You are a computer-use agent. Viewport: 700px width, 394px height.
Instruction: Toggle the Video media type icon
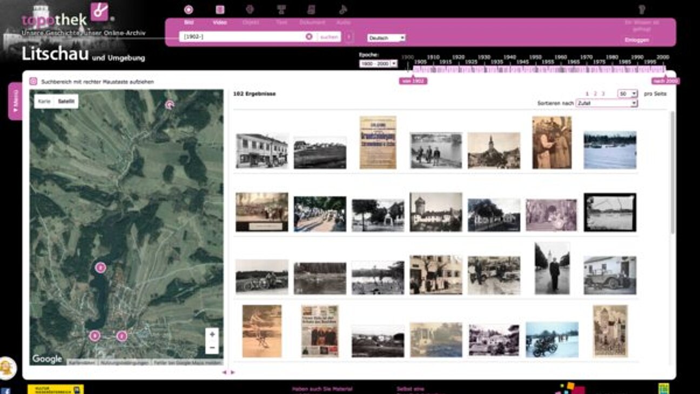pos(220,9)
